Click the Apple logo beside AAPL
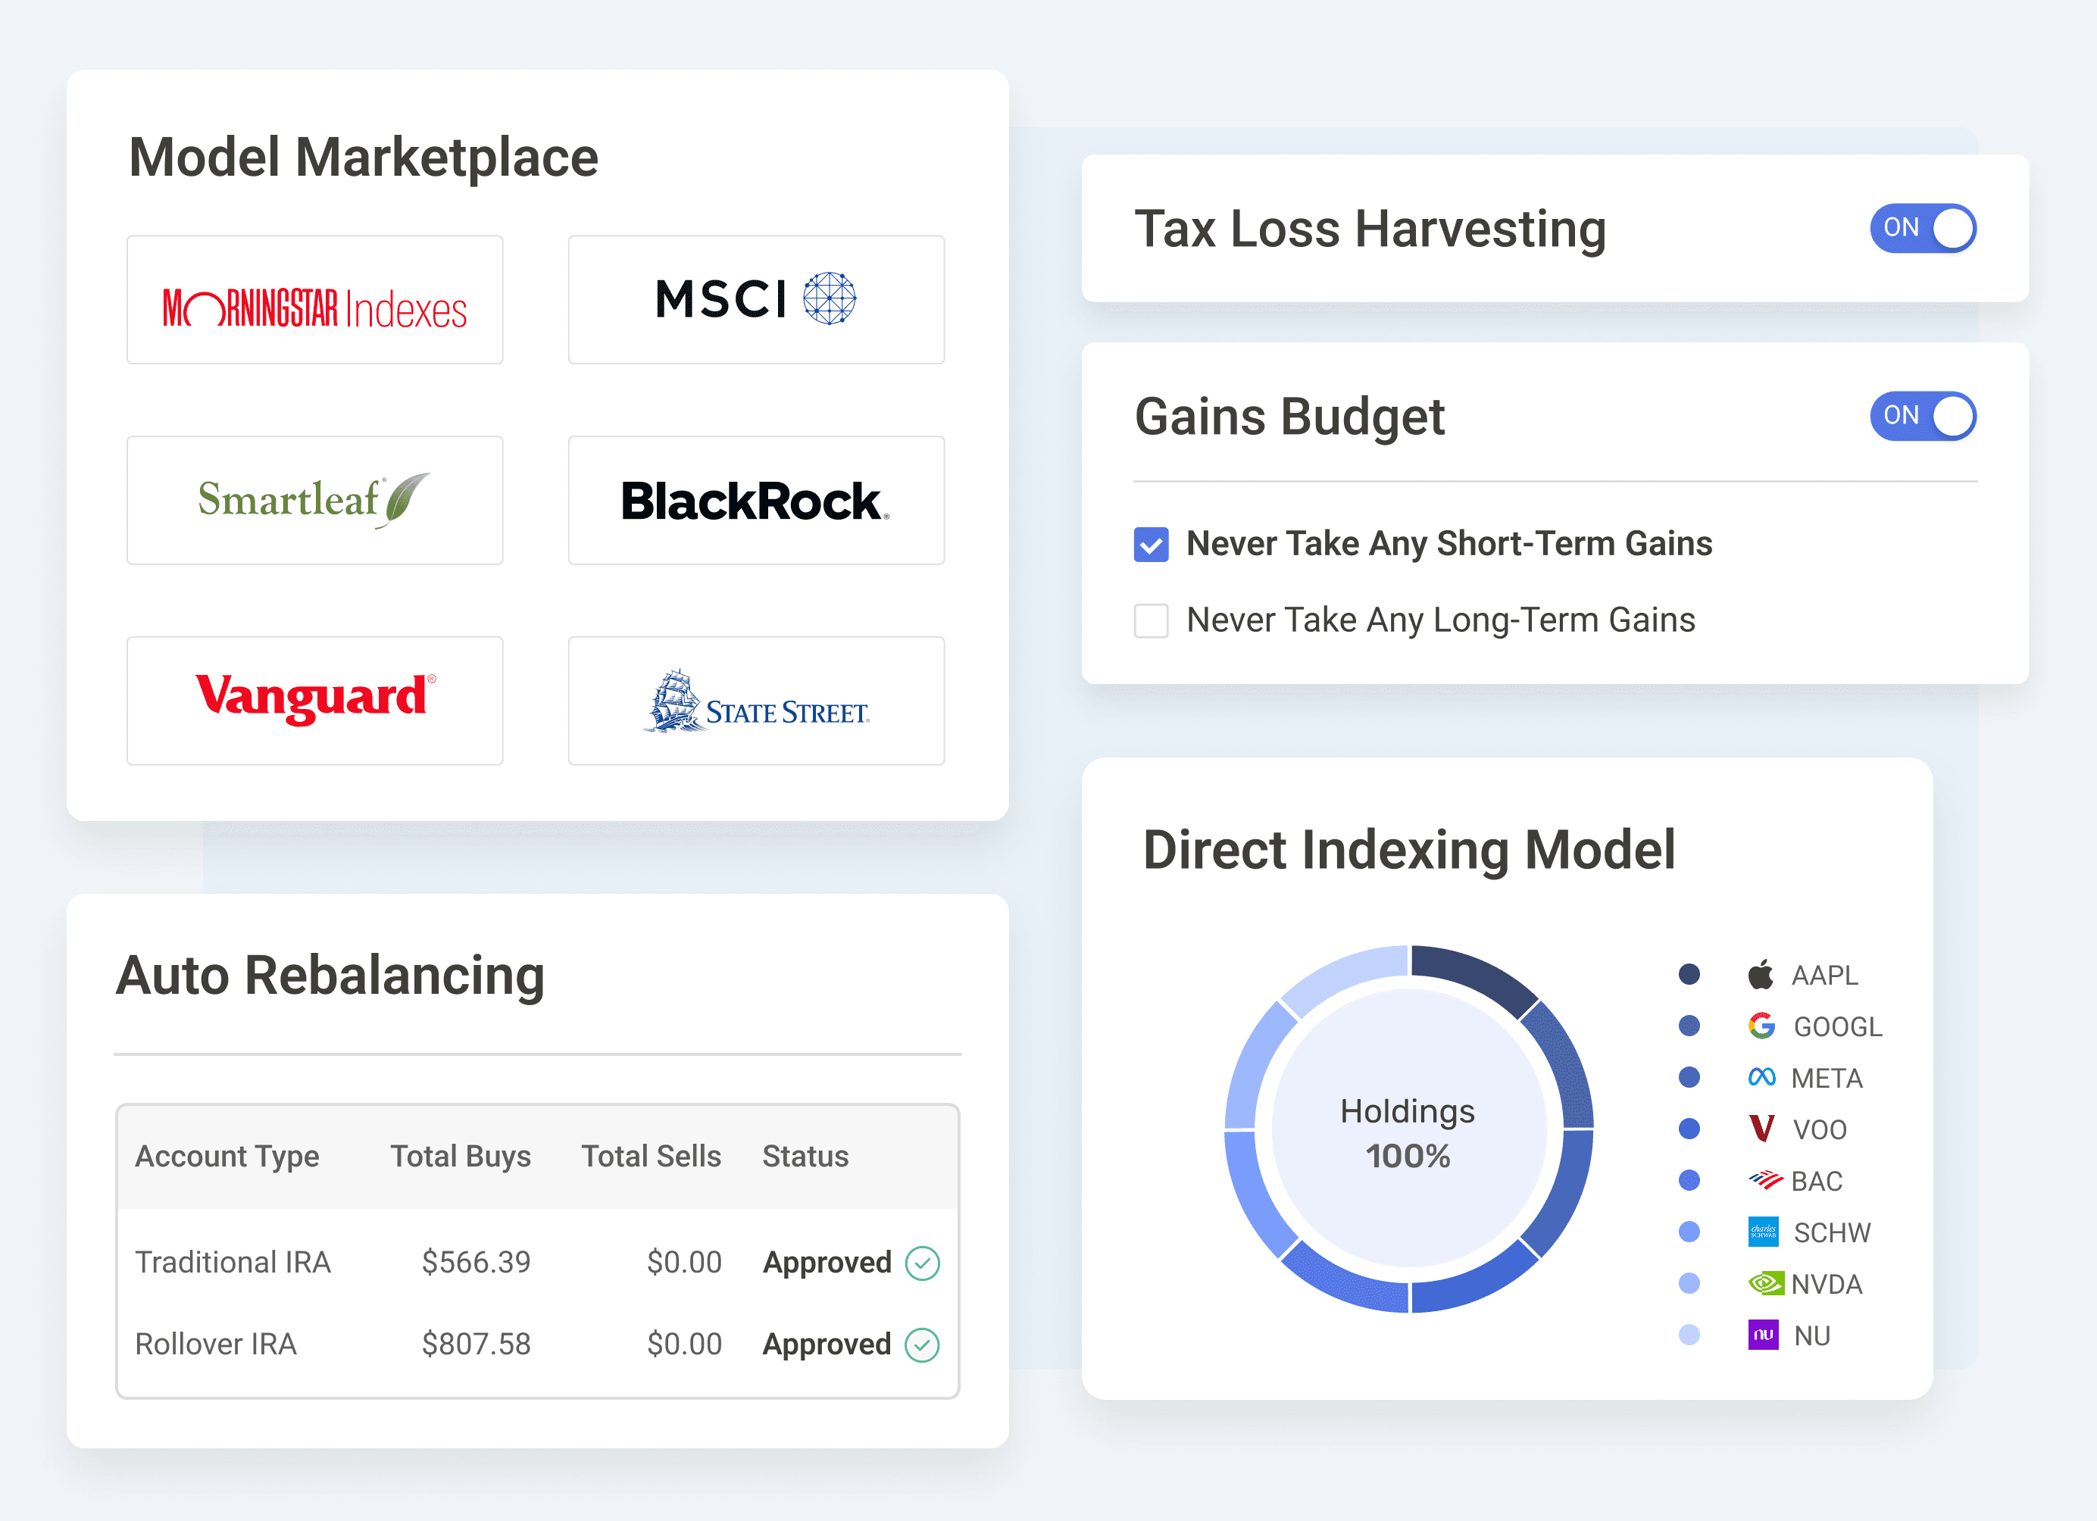 [1761, 973]
